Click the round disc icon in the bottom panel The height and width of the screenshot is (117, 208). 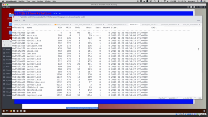[x=24, y=111]
